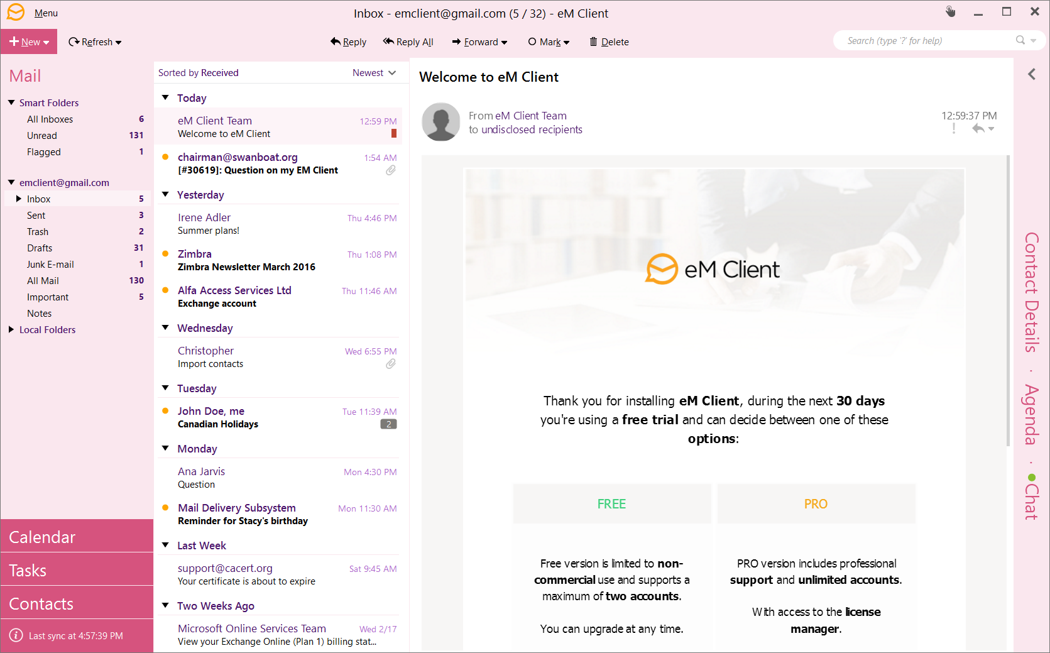Collapse the emclient@gmail.com account tree

point(11,182)
